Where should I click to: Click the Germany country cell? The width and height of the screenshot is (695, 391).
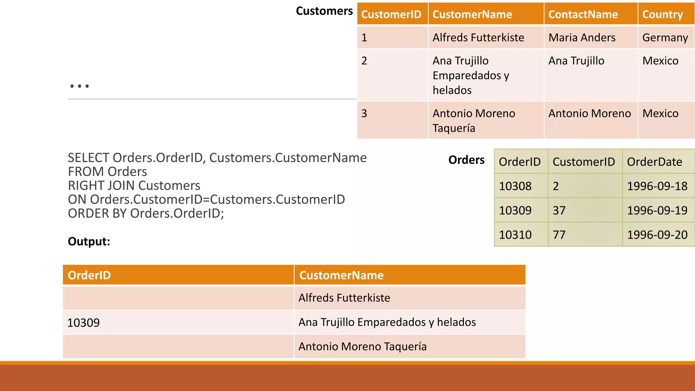pos(666,37)
